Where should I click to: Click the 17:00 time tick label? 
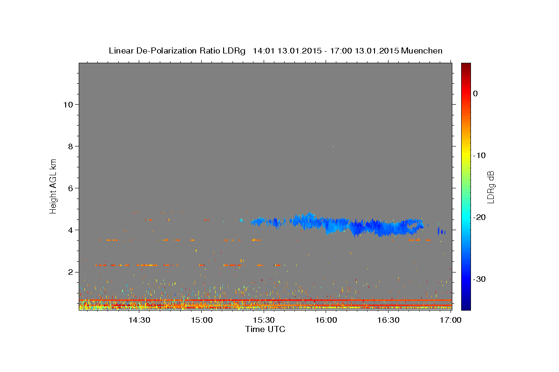(x=450, y=320)
